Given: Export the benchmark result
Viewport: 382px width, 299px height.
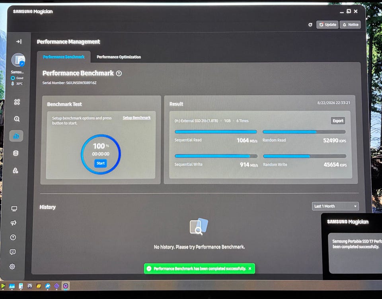Looking at the screenshot, I should click(x=338, y=121).
